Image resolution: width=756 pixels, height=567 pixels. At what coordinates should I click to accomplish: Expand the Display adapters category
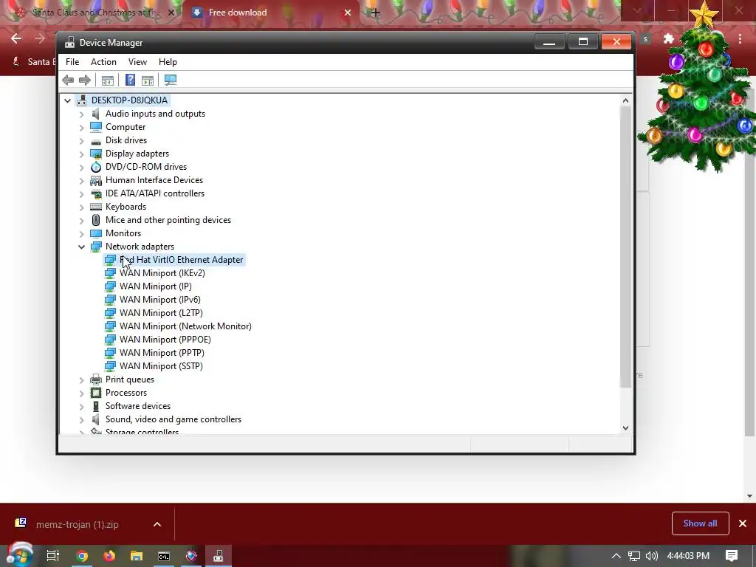pyautogui.click(x=81, y=154)
